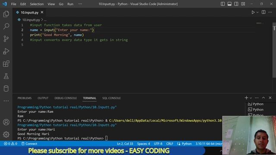The height and width of the screenshot is (155, 276).
Task: Select the second Python terminal in list
Action: click(x=256, y=109)
